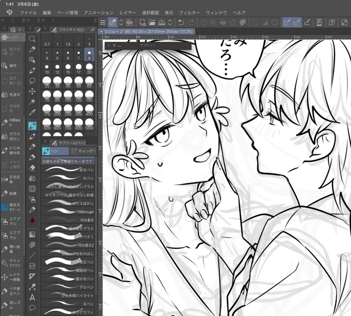Viewport: 351px width, 316px height.
Task: Open file using folder icon
Action: pos(152,22)
